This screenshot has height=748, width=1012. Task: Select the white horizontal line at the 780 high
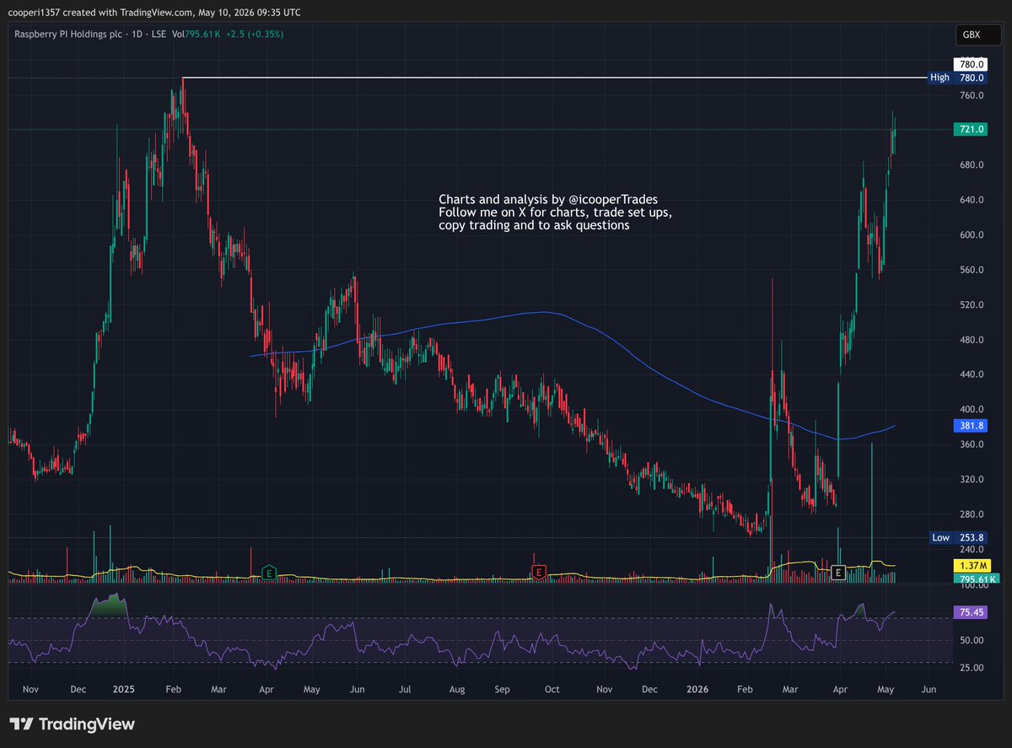tap(557, 78)
